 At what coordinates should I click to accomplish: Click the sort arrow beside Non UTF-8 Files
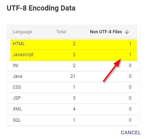pyautogui.click(x=127, y=32)
